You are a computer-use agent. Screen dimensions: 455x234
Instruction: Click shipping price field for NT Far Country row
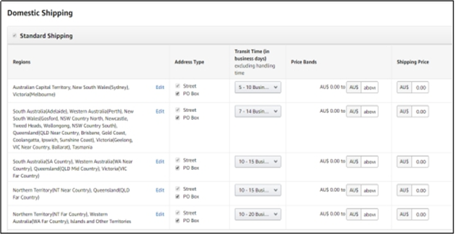[420, 214]
